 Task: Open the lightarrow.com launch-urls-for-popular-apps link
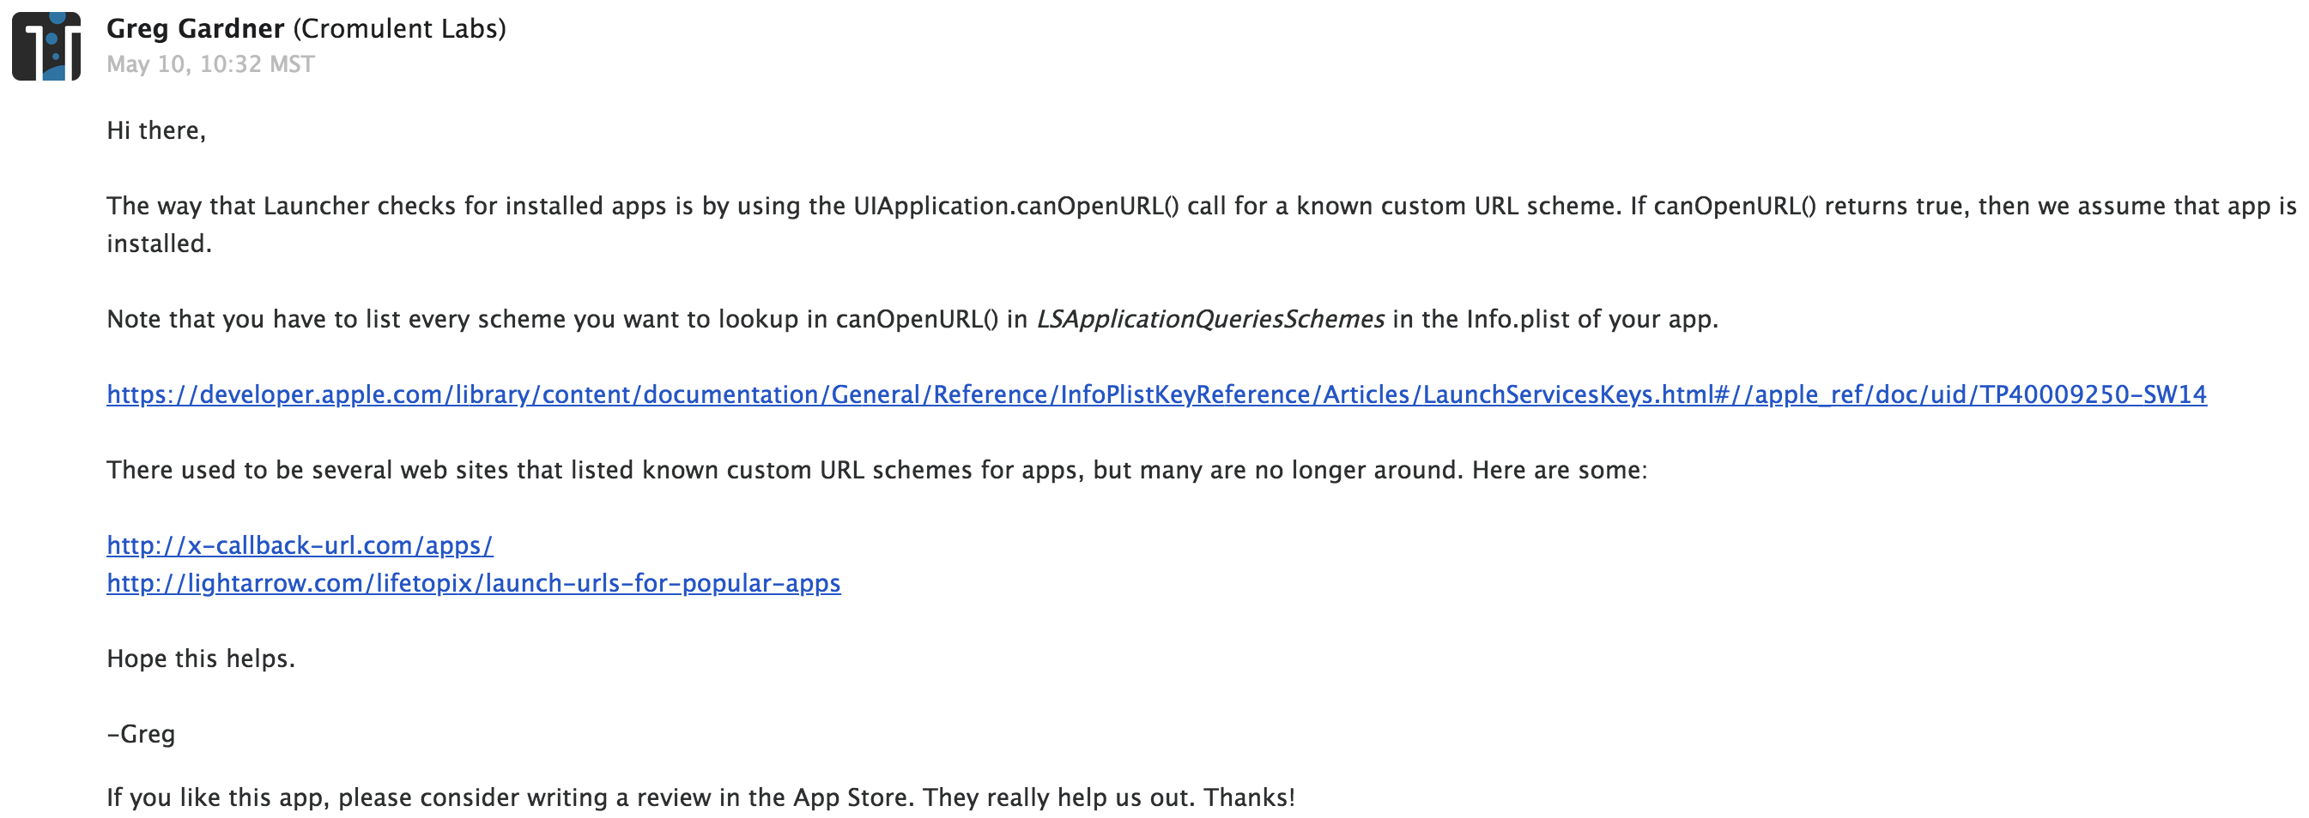click(473, 582)
